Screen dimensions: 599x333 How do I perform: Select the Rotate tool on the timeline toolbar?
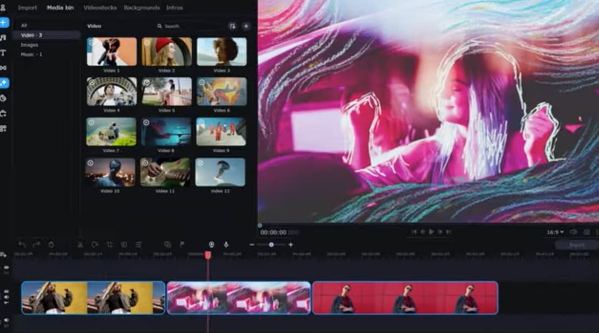[96, 244]
